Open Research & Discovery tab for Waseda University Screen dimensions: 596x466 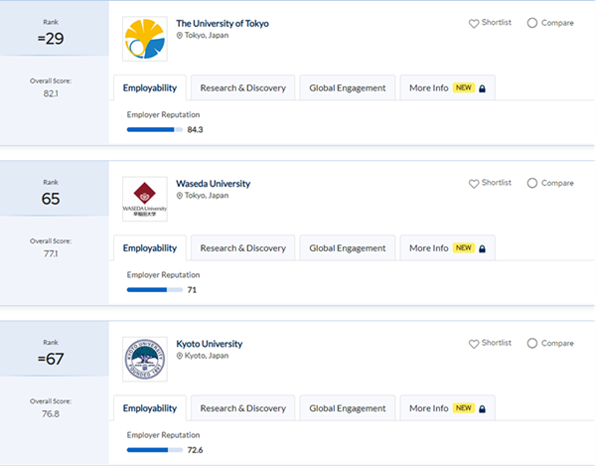[243, 248]
